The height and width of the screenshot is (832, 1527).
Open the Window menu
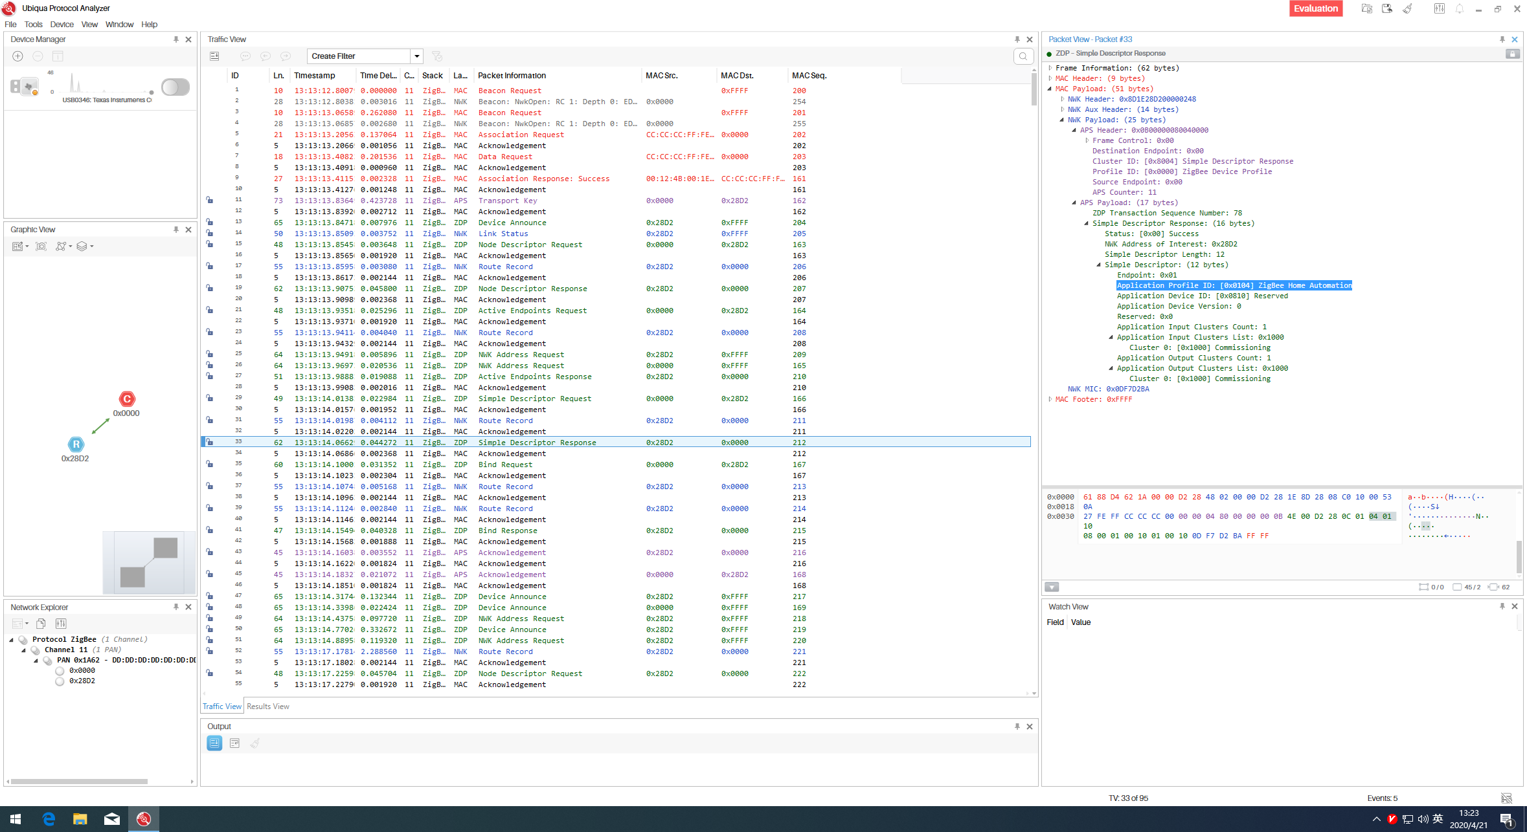pos(119,25)
